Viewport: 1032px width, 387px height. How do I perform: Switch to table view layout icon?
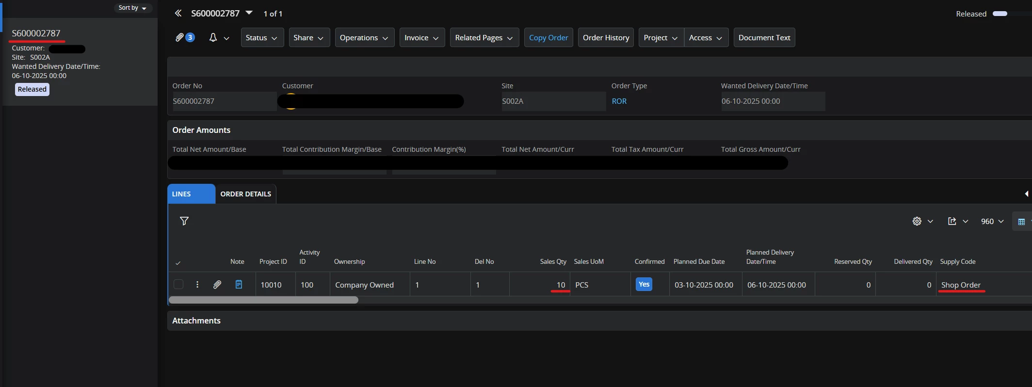tap(1021, 222)
